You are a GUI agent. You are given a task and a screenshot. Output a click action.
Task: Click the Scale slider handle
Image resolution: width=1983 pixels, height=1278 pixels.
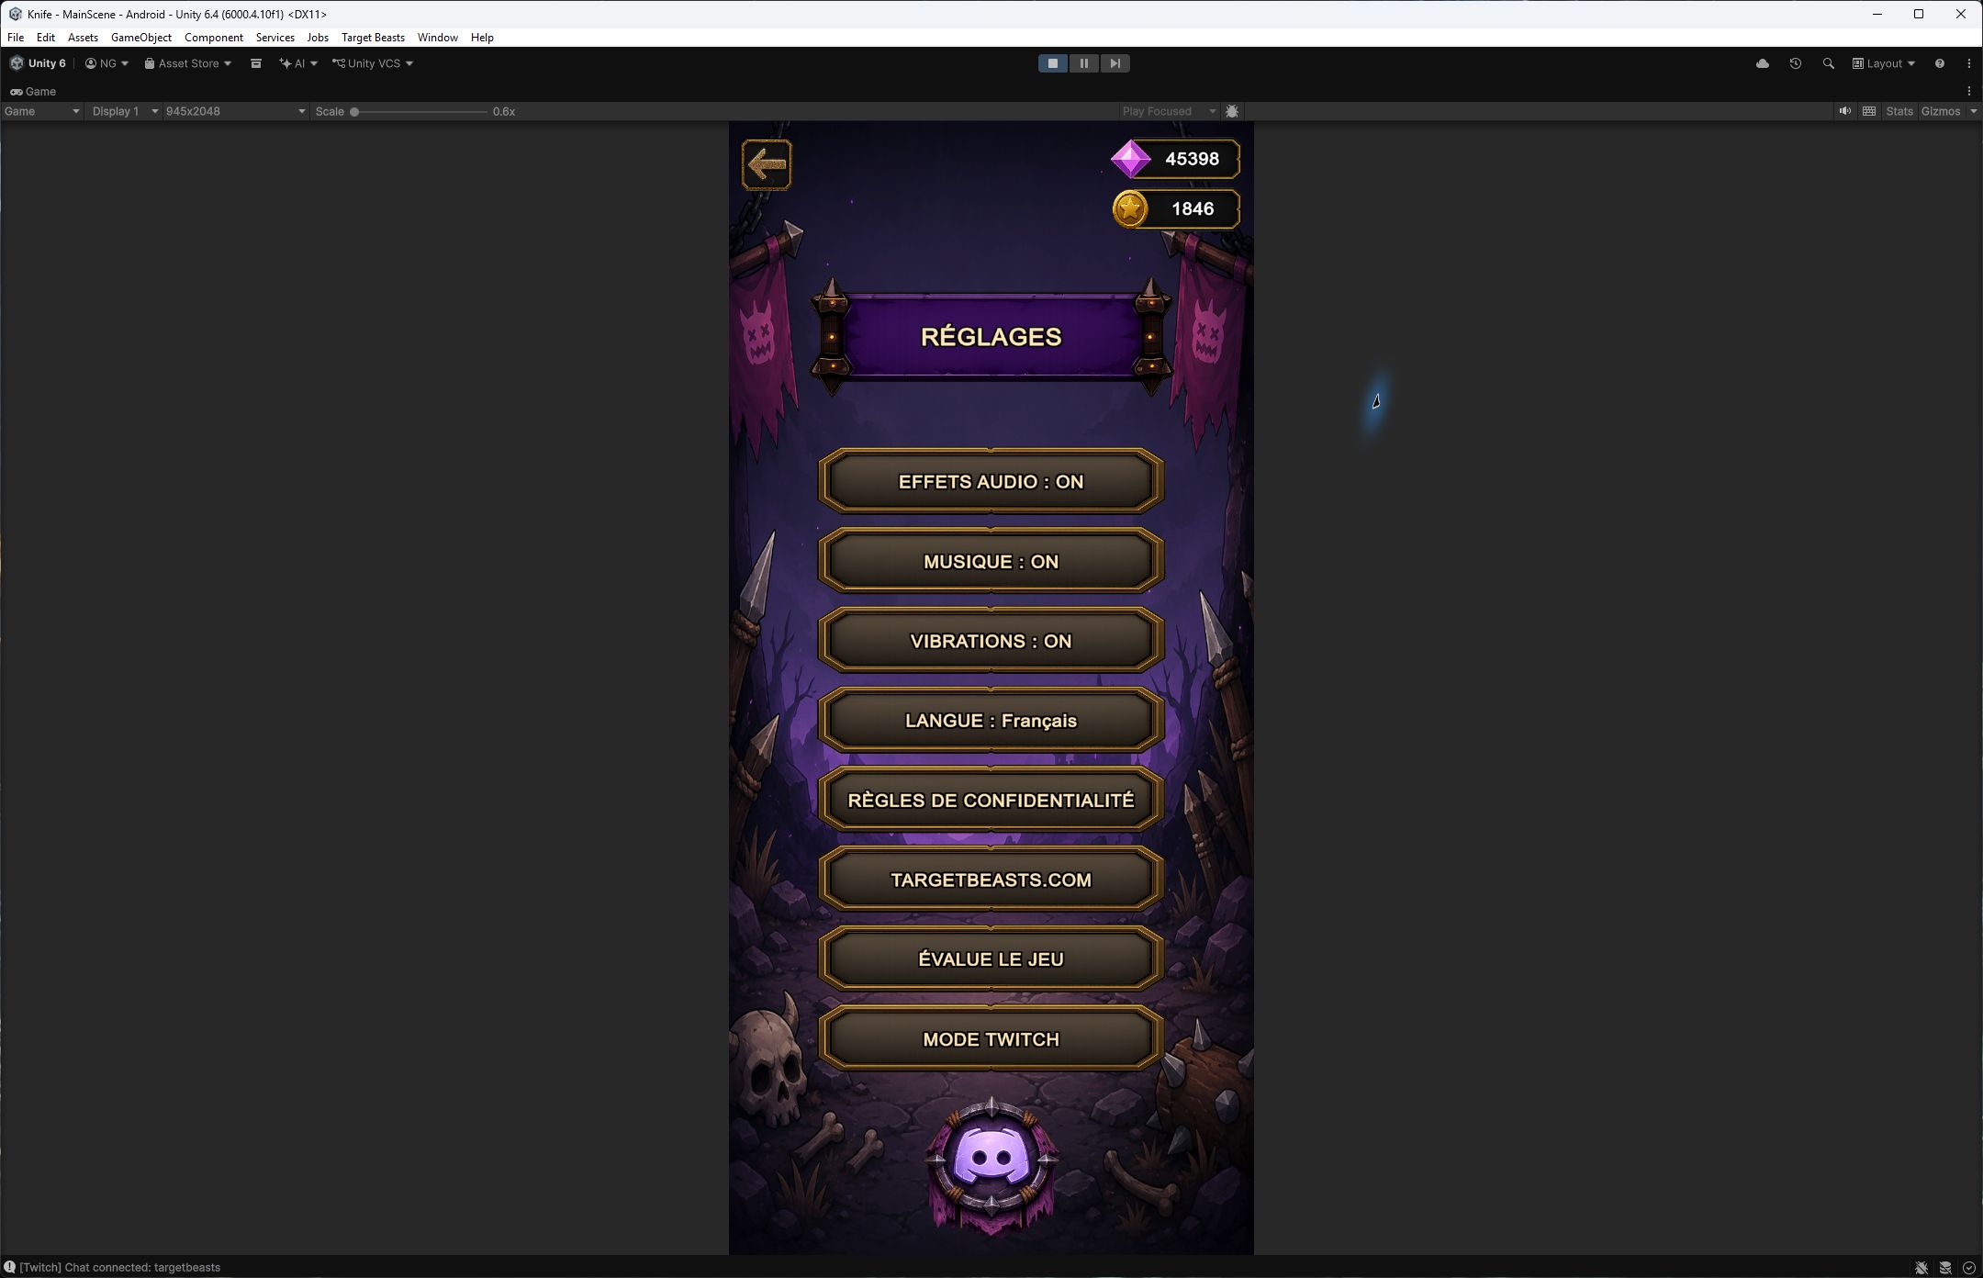[354, 111]
